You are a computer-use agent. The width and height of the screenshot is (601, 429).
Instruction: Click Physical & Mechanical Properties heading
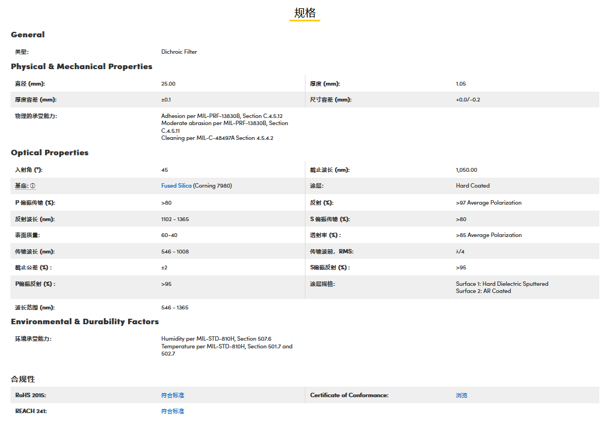pyautogui.click(x=81, y=66)
